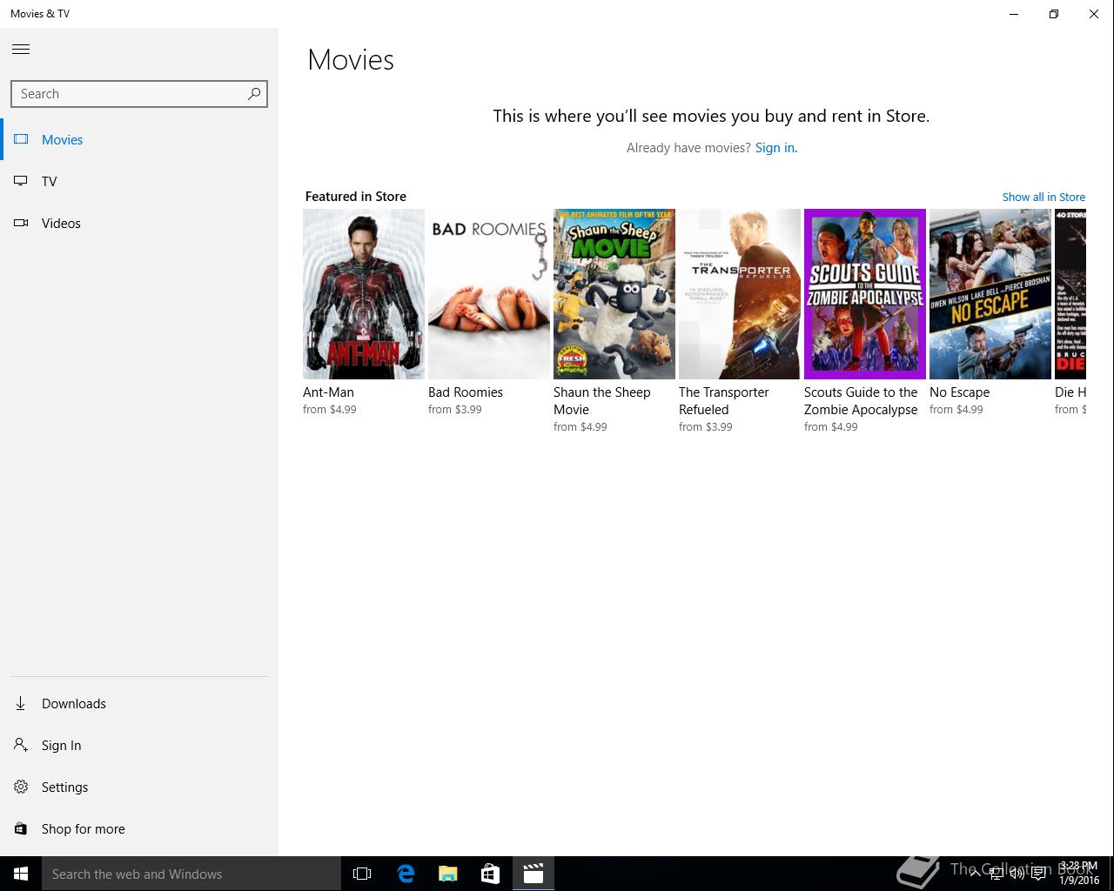Open the Ant-Man poster thumbnail
This screenshot has height=891, width=1114.
[364, 294]
